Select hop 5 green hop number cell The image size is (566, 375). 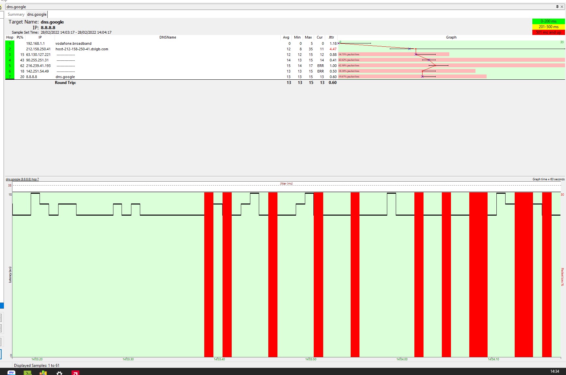point(10,66)
